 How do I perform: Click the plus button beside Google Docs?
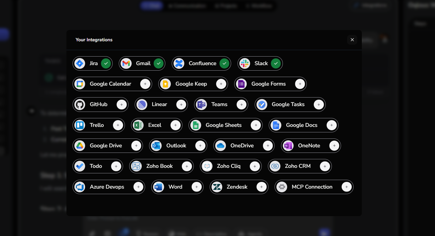[332, 125]
